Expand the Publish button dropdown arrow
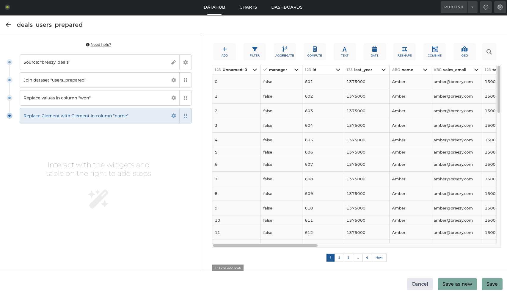 (472, 7)
